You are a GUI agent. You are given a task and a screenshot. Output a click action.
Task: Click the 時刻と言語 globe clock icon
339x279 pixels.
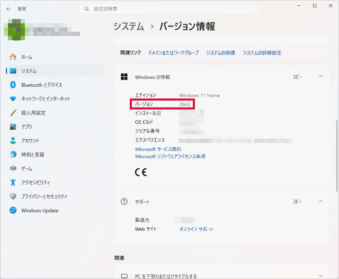[13, 154]
